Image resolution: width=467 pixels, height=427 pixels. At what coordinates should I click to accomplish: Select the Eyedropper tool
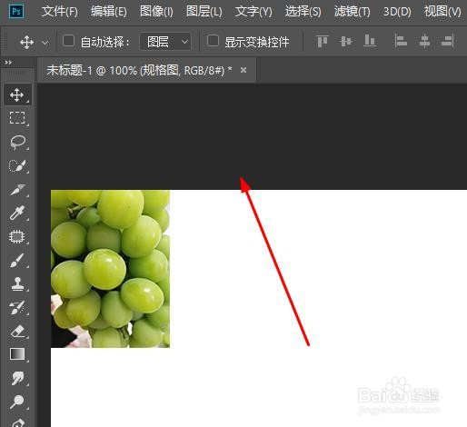coord(17,213)
